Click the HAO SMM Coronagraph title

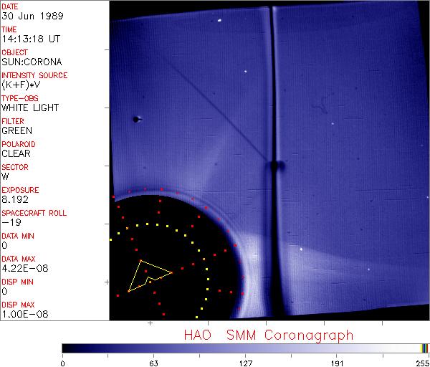click(269, 335)
